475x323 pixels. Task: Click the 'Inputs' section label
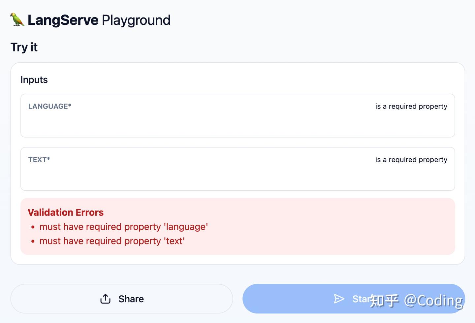tap(34, 80)
